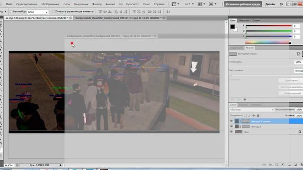Select the Дизайн workspace
303x170 pixels.
(270, 4)
